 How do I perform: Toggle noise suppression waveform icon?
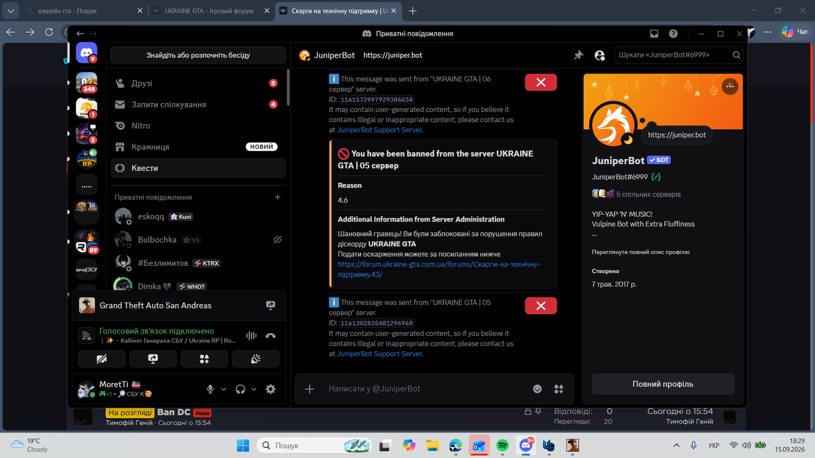(x=252, y=336)
